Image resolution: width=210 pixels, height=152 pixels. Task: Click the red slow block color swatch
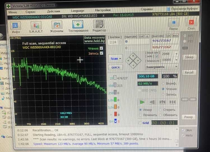[x=115, y=114]
